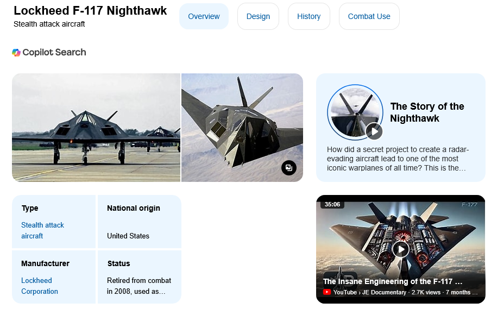Image resolution: width=491 pixels, height=315 pixels.
Task: Open the Design tab
Action: [x=258, y=16]
